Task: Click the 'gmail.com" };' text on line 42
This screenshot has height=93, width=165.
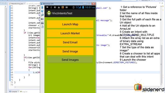Action: coord(104,8)
